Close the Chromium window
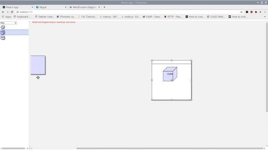The image size is (268, 151). (266, 3)
